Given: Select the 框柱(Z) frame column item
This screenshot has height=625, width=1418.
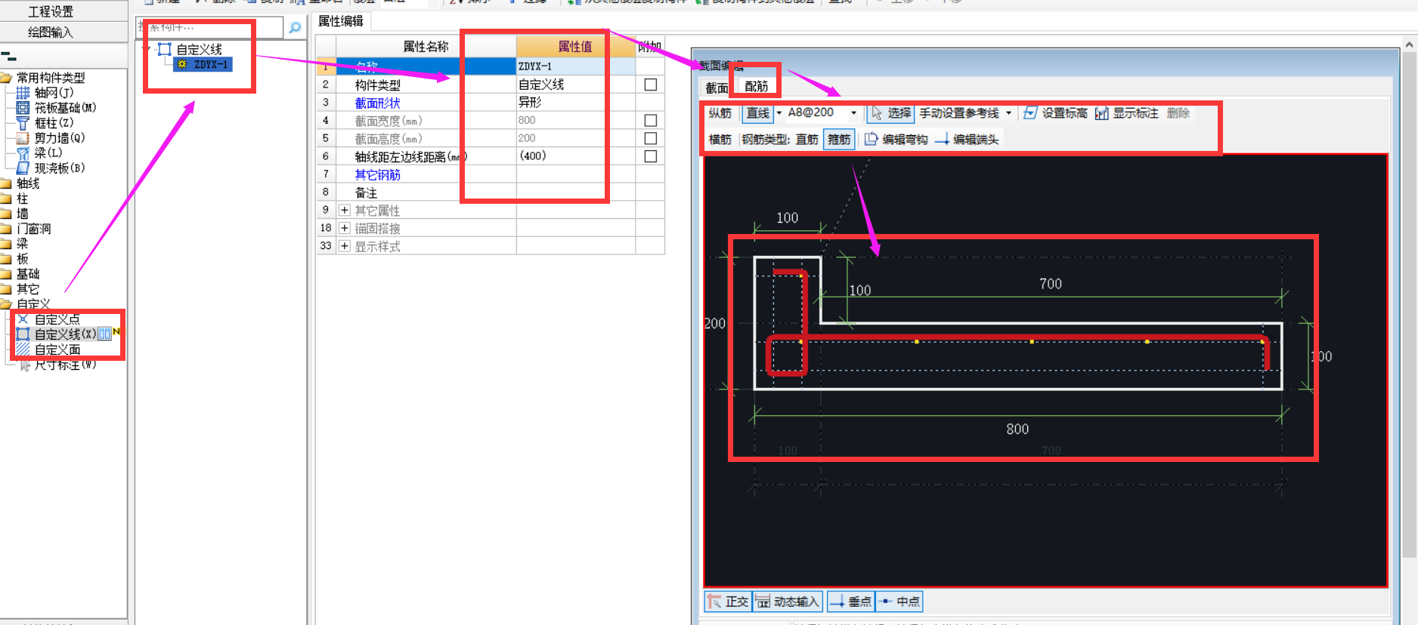Looking at the screenshot, I should (x=45, y=123).
